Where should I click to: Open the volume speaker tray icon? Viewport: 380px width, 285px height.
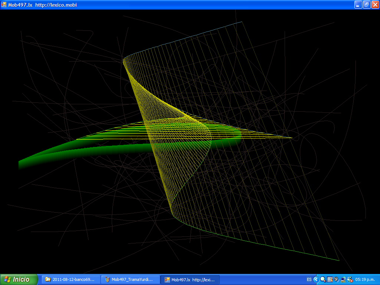point(336,279)
